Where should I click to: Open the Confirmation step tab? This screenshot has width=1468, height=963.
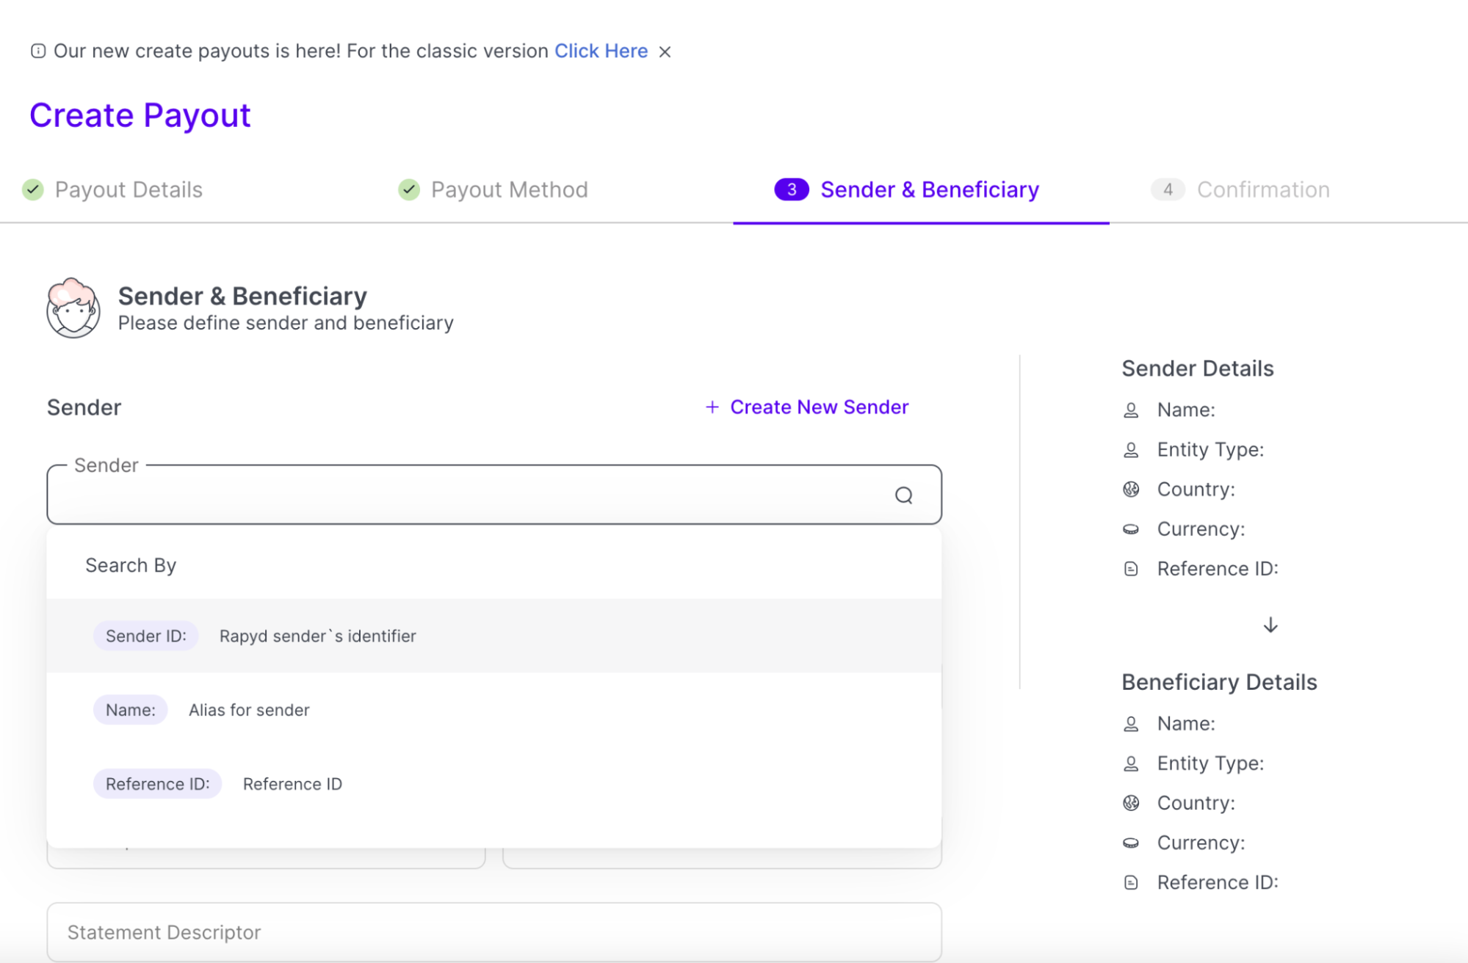click(1262, 190)
